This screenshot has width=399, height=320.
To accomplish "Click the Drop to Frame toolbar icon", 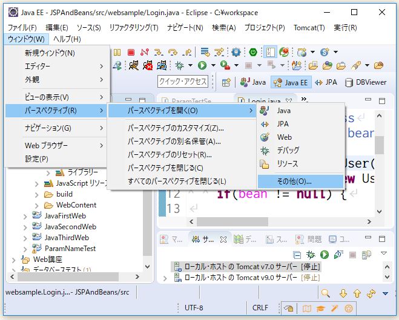I will click(x=205, y=52).
